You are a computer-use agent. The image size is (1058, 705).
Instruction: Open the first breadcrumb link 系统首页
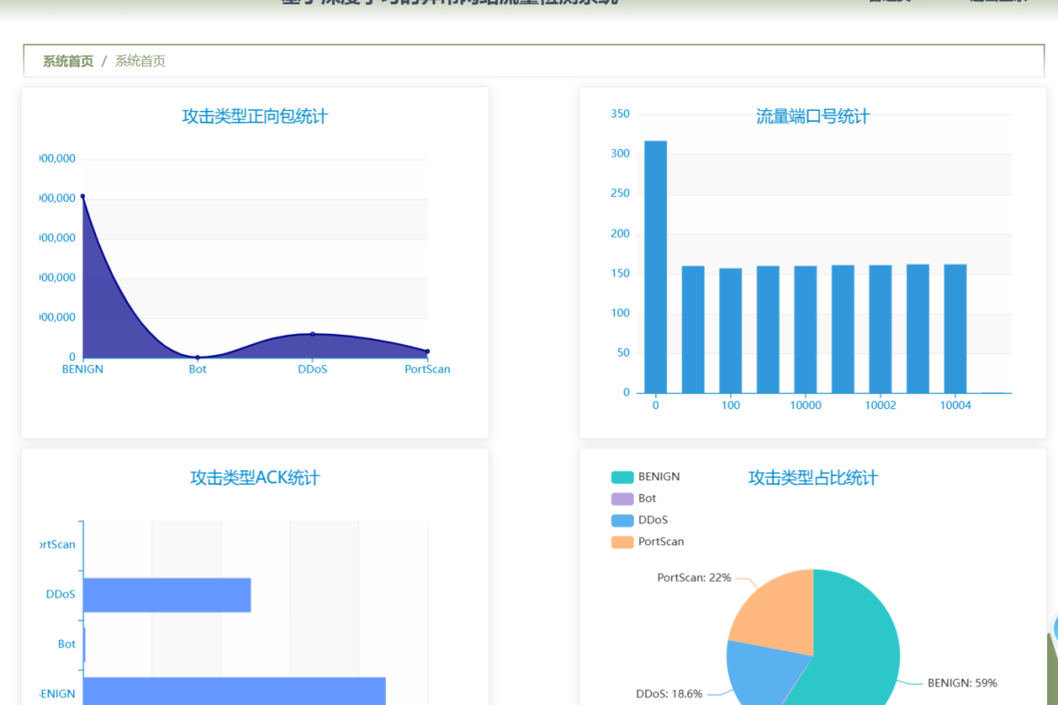[x=67, y=61]
